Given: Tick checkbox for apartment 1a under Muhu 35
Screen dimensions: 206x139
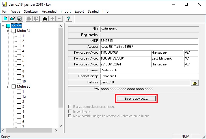Looking at the screenshot, I should point(19,97).
